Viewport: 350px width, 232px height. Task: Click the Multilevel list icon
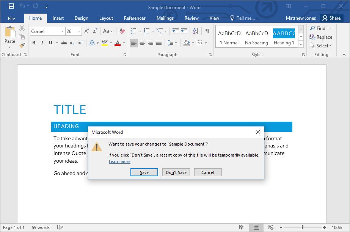[160, 31]
